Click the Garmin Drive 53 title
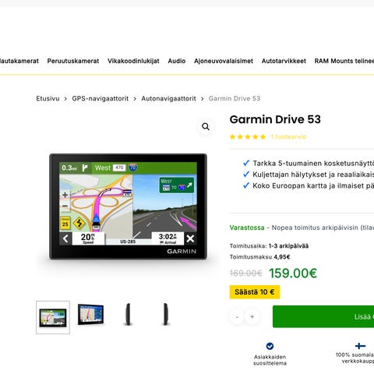Image resolution: width=374 pixels, height=374 pixels. pyautogui.click(x=275, y=119)
